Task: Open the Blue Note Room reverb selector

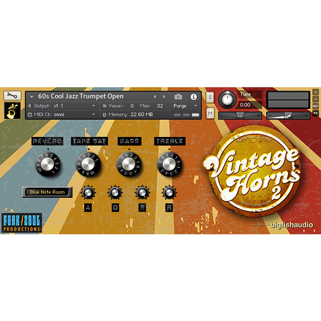Action: point(47,192)
